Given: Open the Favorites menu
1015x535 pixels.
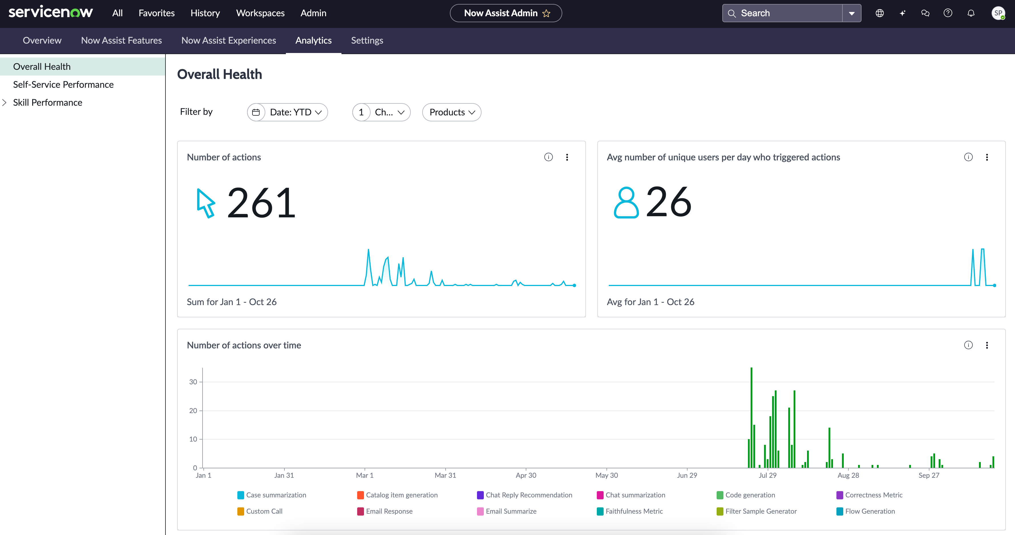Looking at the screenshot, I should [x=156, y=13].
